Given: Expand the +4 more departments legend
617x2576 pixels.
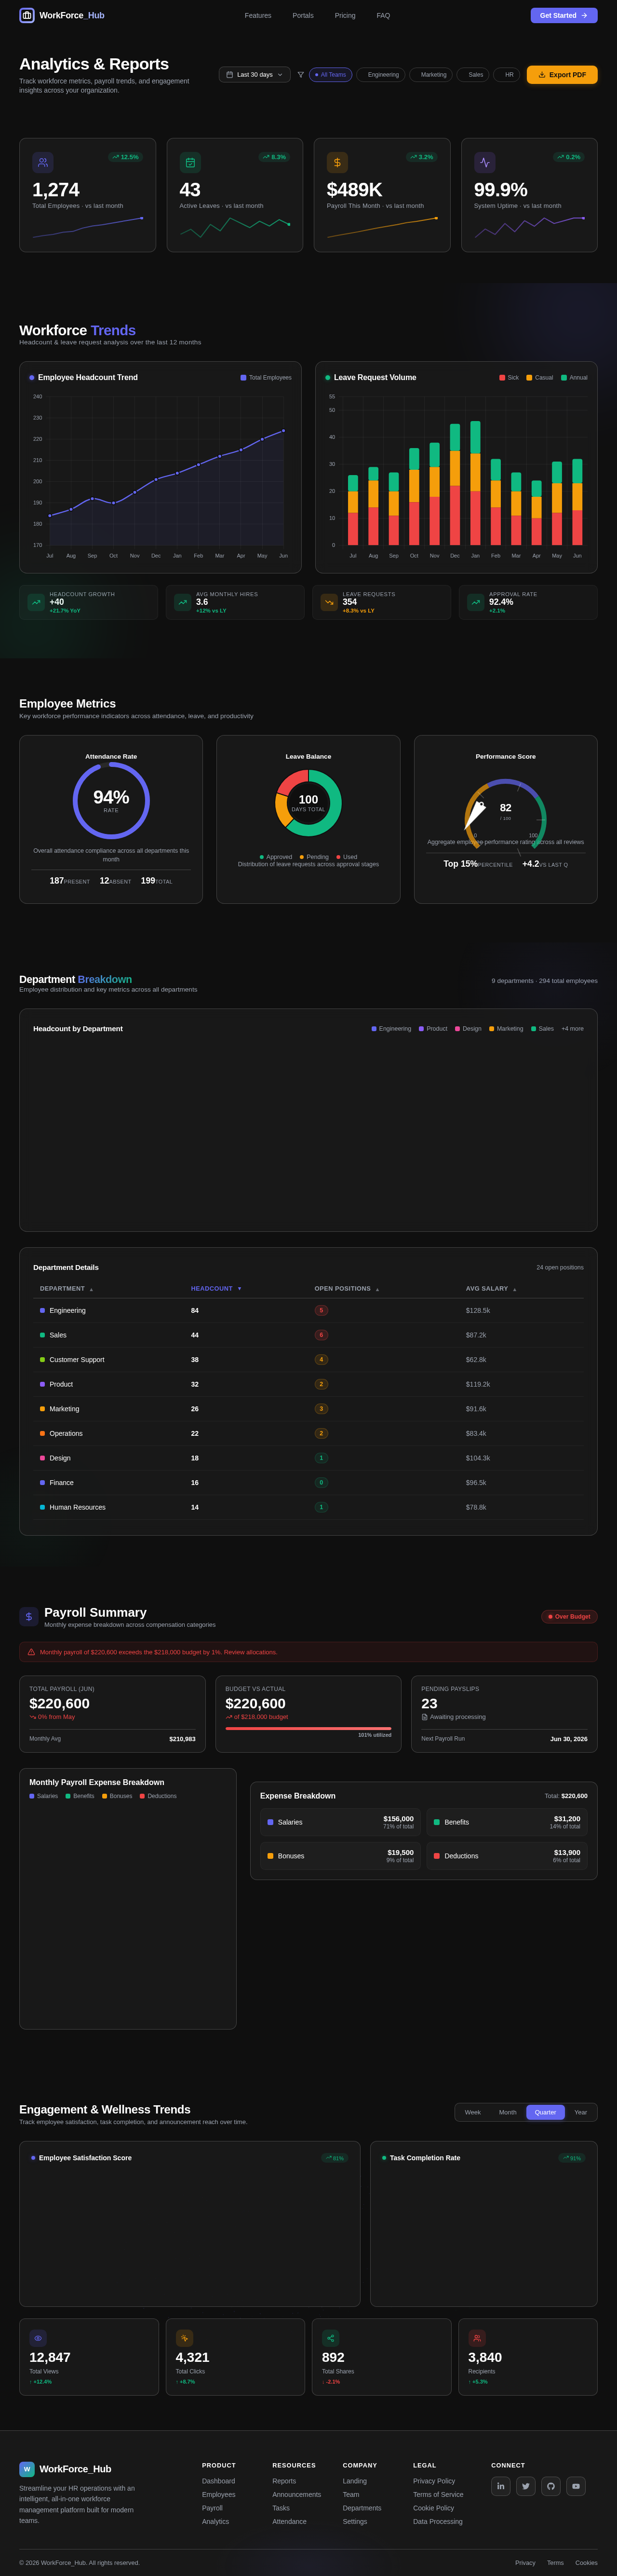Looking at the screenshot, I should pyautogui.click(x=572, y=1029).
